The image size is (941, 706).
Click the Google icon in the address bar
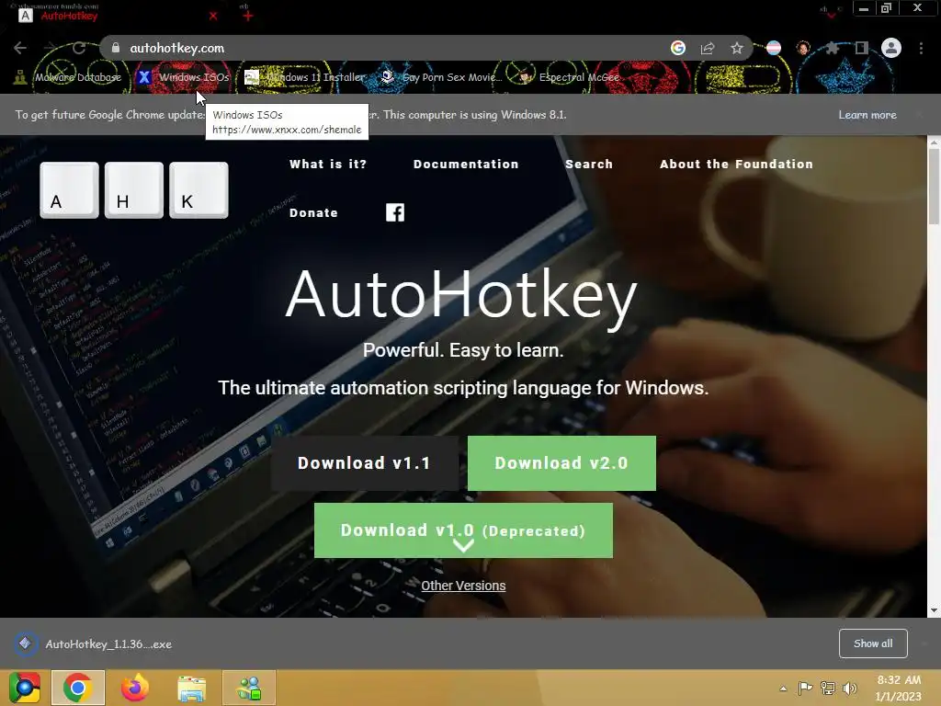[678, 48]
